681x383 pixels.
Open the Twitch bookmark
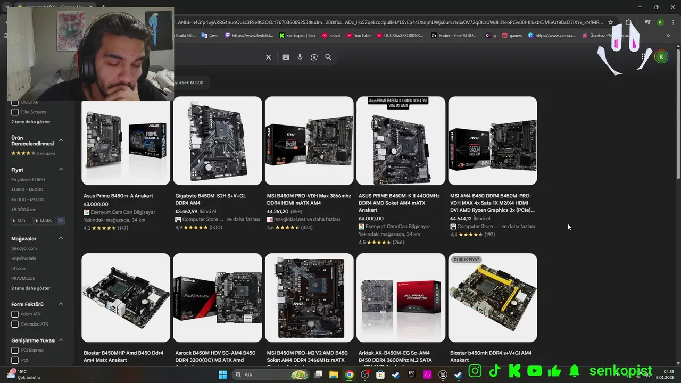(249, 36)
